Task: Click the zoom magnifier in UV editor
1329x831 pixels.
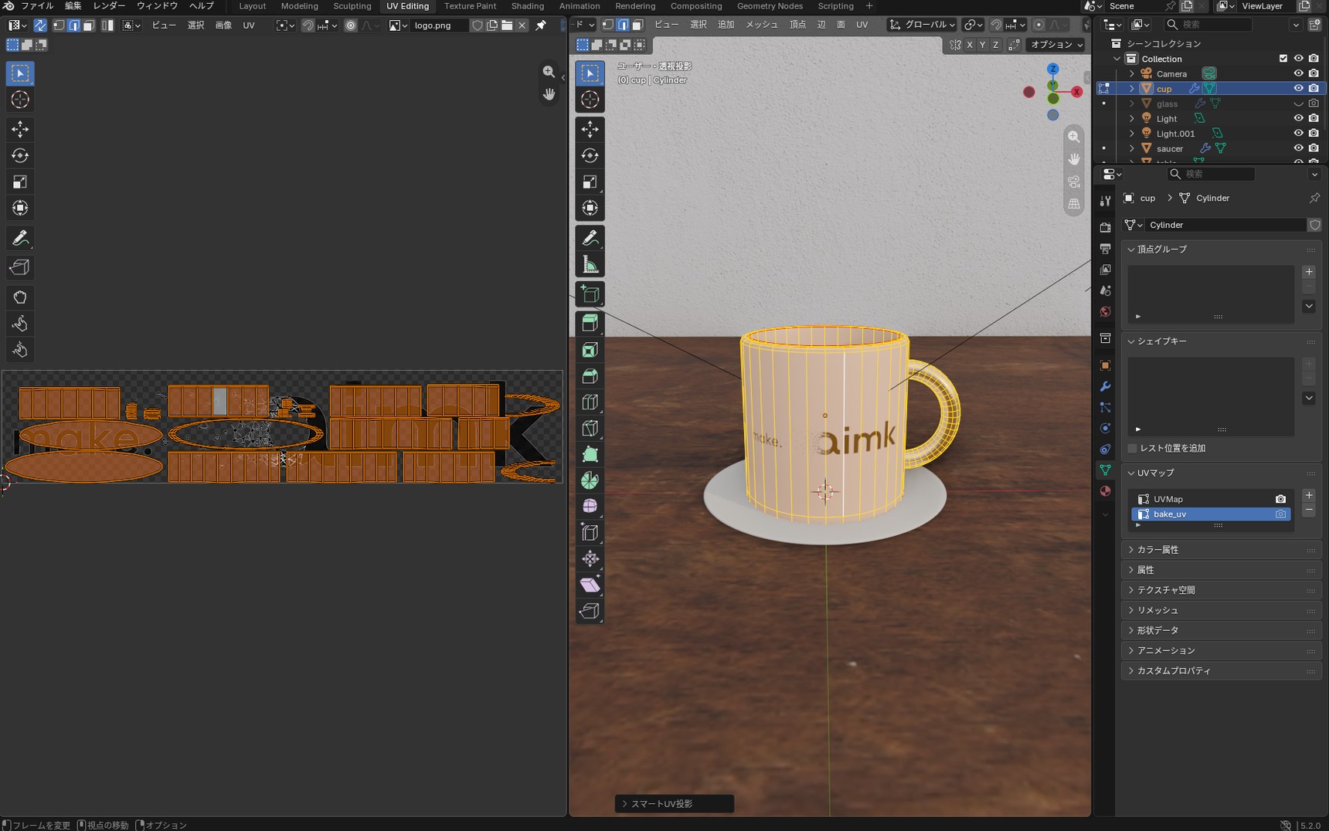Action: click(549, 72)
